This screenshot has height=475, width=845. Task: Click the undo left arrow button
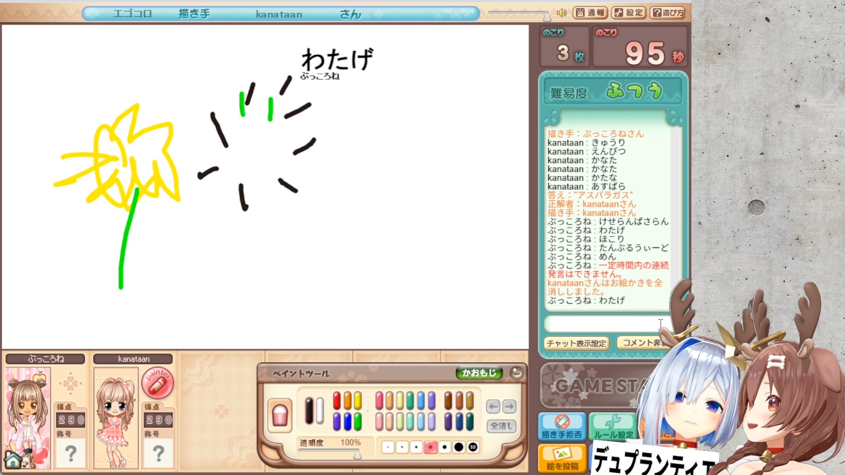(493, 406)
